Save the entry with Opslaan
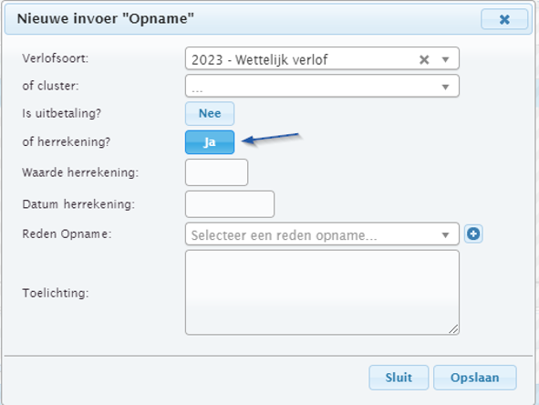 pyautogui.click(x=475, y=378)
